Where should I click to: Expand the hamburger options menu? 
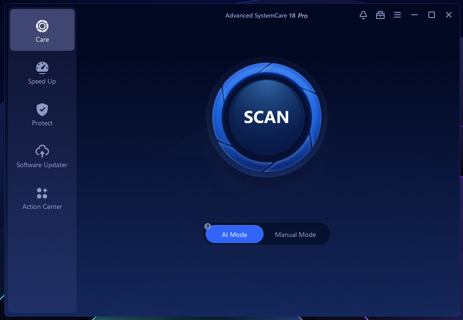tap(397, 15)
